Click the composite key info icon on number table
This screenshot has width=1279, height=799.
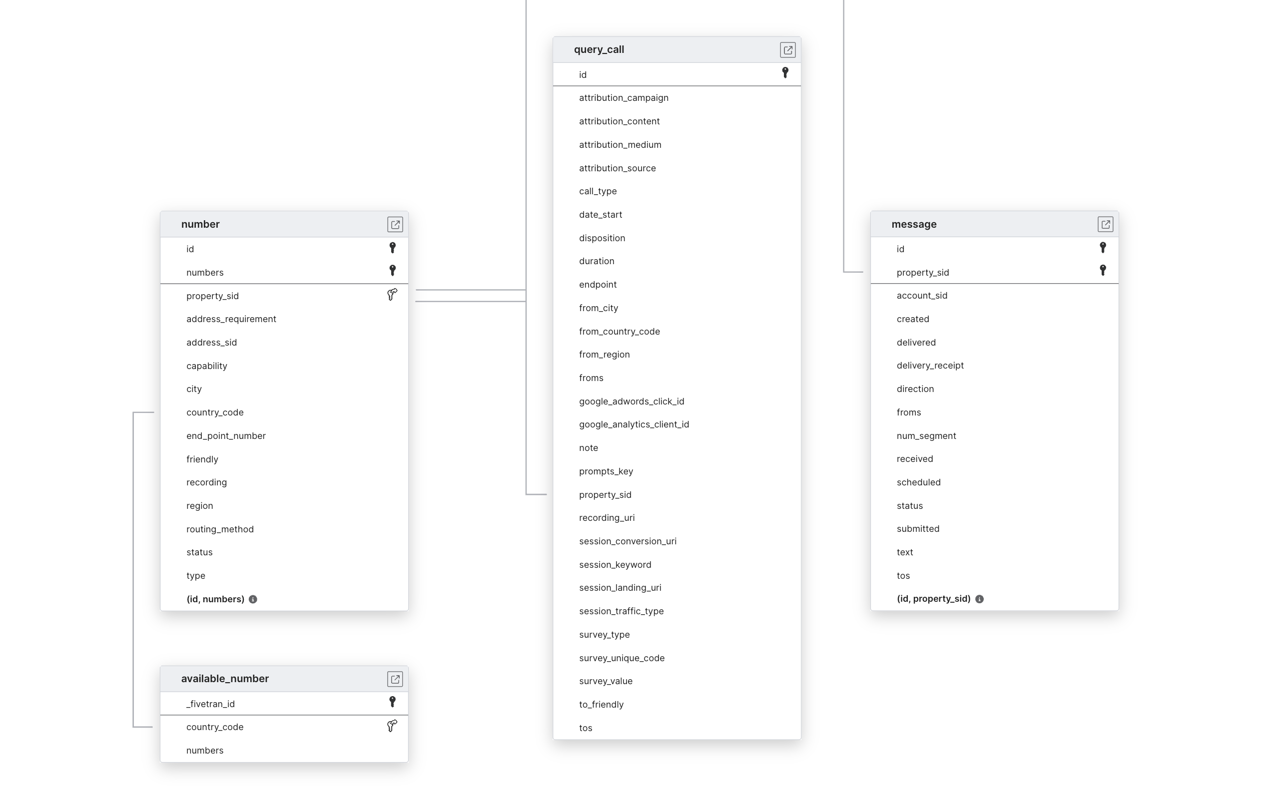254,598
